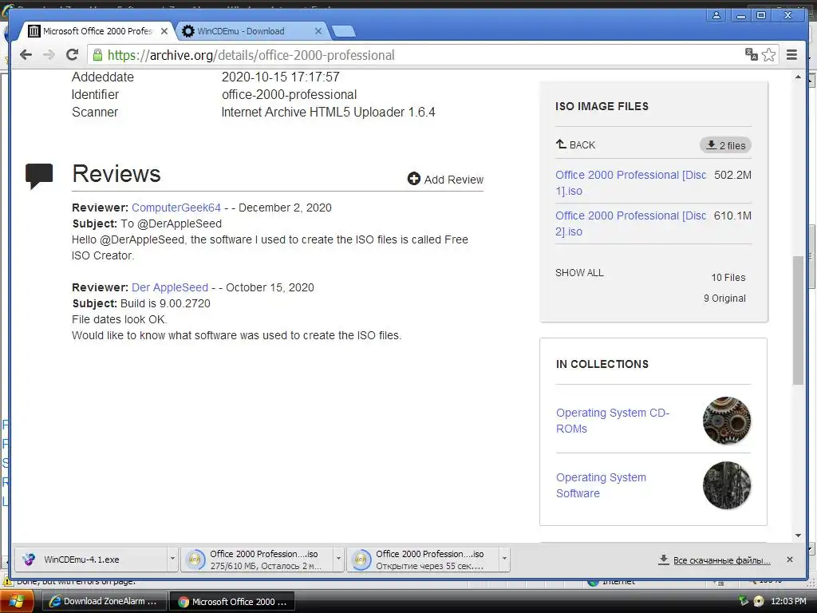Viewport: 817px width, 613px height.
Task: Open the Windows Start button
Action: click(17, 602)
